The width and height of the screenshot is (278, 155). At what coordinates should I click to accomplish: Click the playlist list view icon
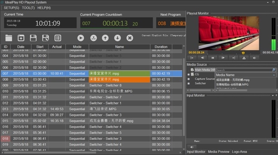click(x=58, y=38)
